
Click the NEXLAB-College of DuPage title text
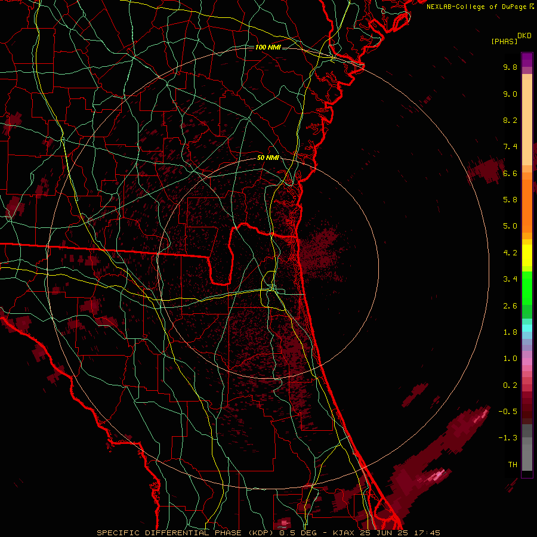click(476, 7)
